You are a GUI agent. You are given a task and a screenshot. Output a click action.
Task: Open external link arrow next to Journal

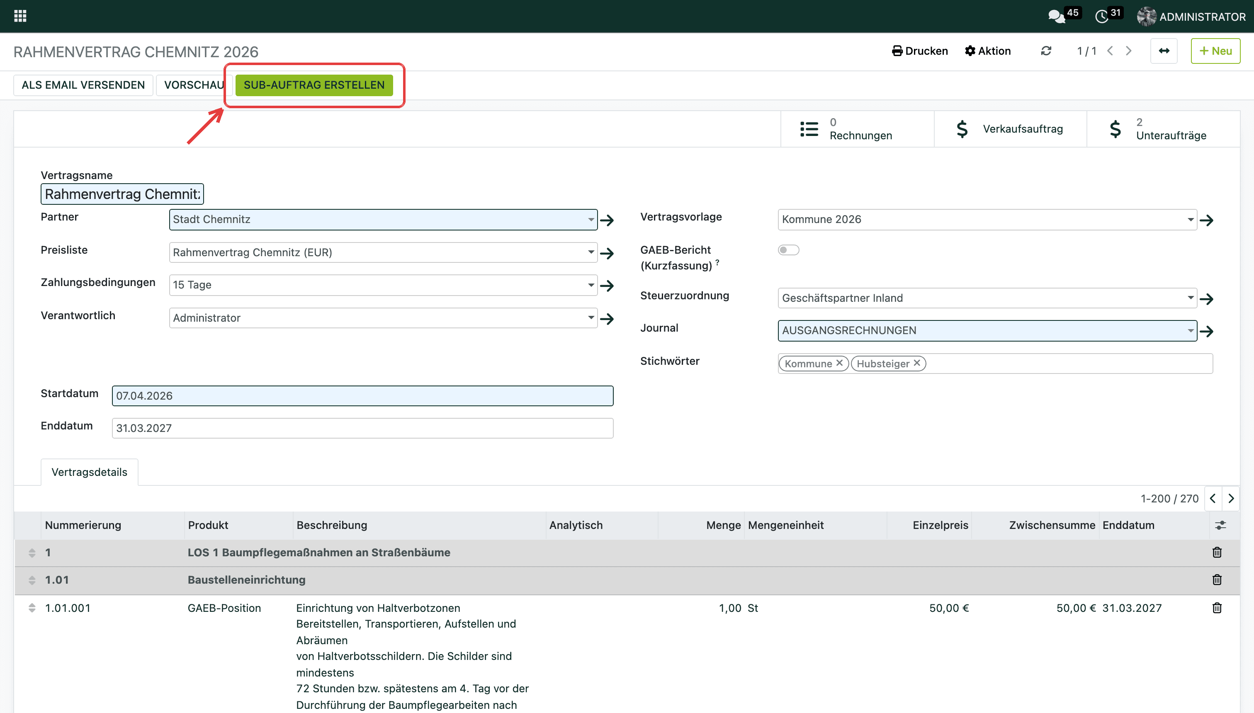[1206, 331]
